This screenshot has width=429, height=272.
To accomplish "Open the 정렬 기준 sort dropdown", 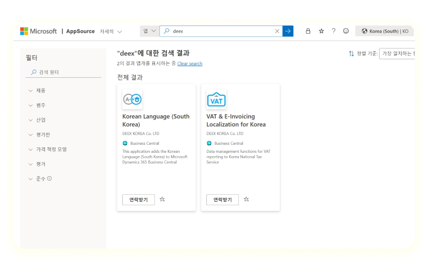I will click(397, 53).
